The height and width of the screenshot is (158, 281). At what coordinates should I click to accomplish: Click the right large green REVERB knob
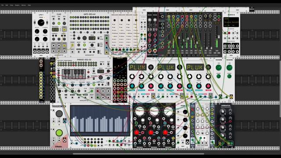[229, 68]
